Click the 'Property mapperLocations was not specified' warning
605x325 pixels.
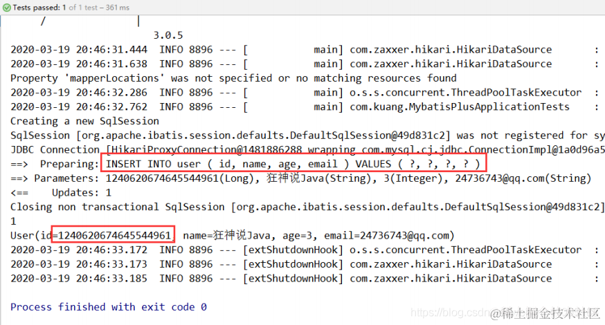[x=233, y=78]
